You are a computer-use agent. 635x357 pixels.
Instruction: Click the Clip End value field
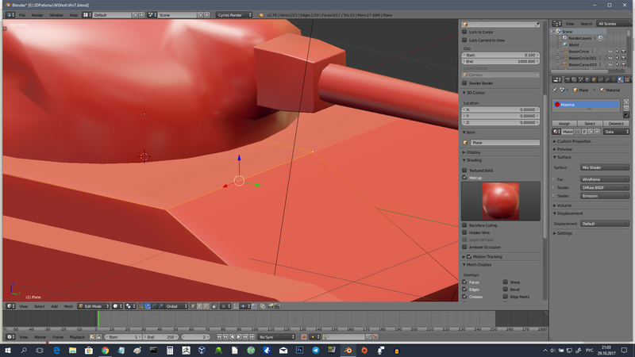501,62
